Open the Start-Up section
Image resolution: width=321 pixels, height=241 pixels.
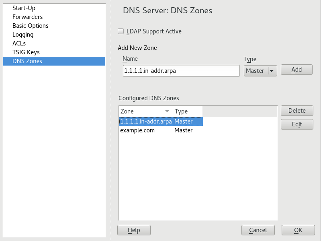click(x=24, y=8)
